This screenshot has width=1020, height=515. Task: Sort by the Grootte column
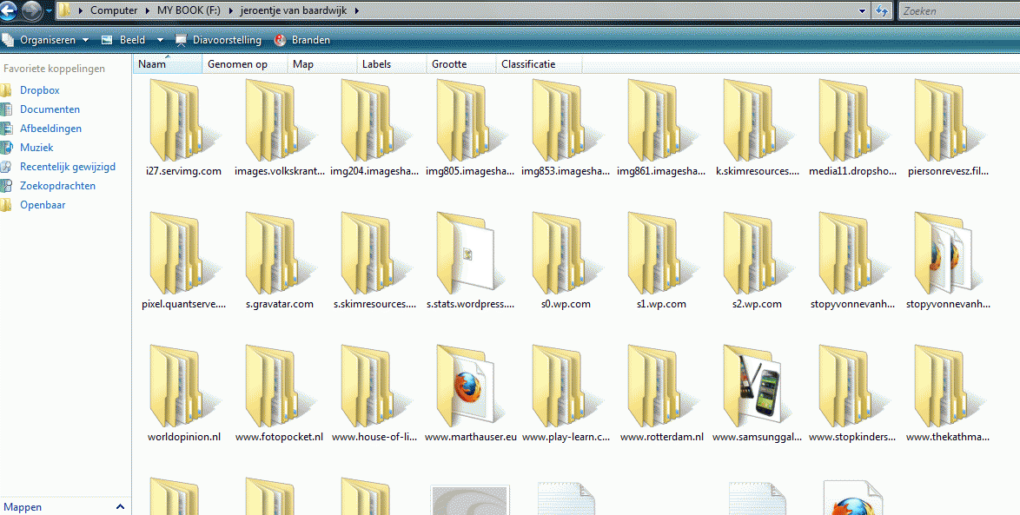(462, 63)
